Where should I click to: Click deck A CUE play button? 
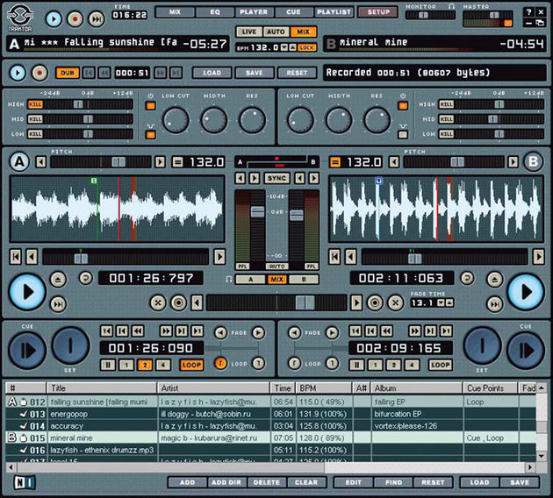[x=27, y=351]
